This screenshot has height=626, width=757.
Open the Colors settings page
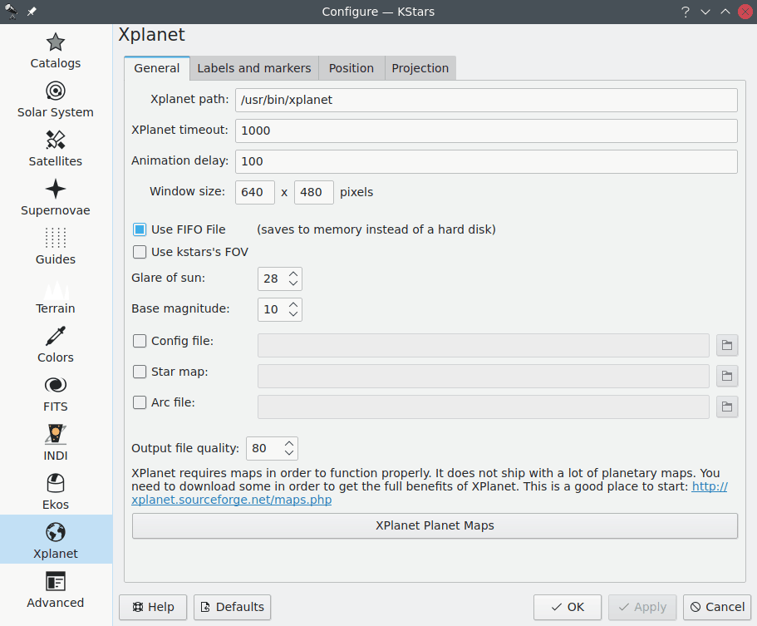56,345
